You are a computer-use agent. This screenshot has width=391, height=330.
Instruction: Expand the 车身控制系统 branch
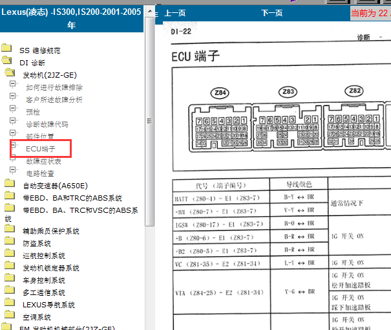[44, 280]
